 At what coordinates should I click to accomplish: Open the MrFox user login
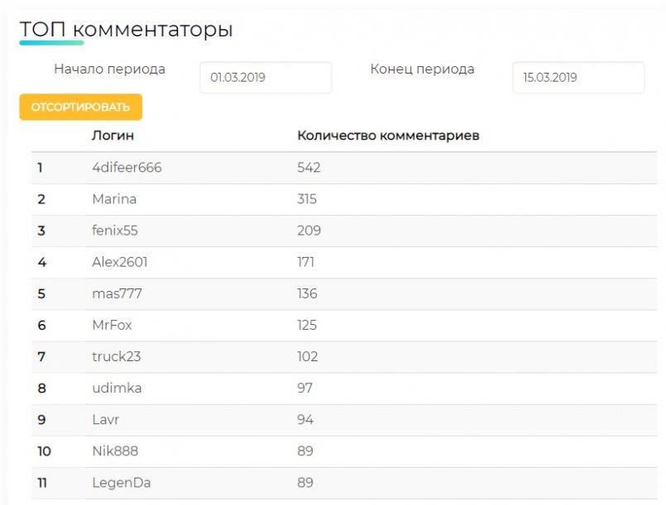(112, 325)
